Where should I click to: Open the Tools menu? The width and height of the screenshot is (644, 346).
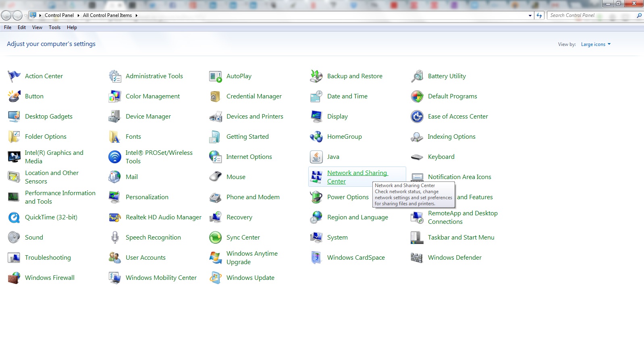54,27
